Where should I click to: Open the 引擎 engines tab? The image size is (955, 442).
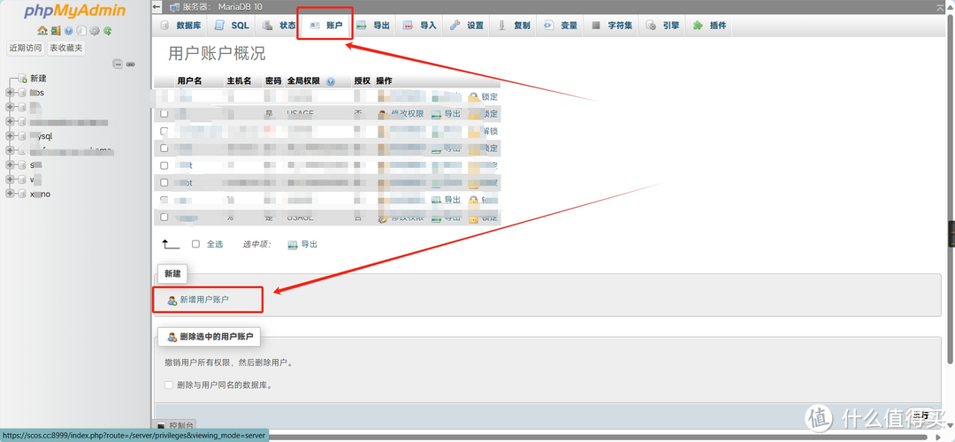(662, 26)
